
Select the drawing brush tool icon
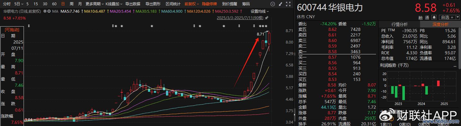[x=280, y=4]
